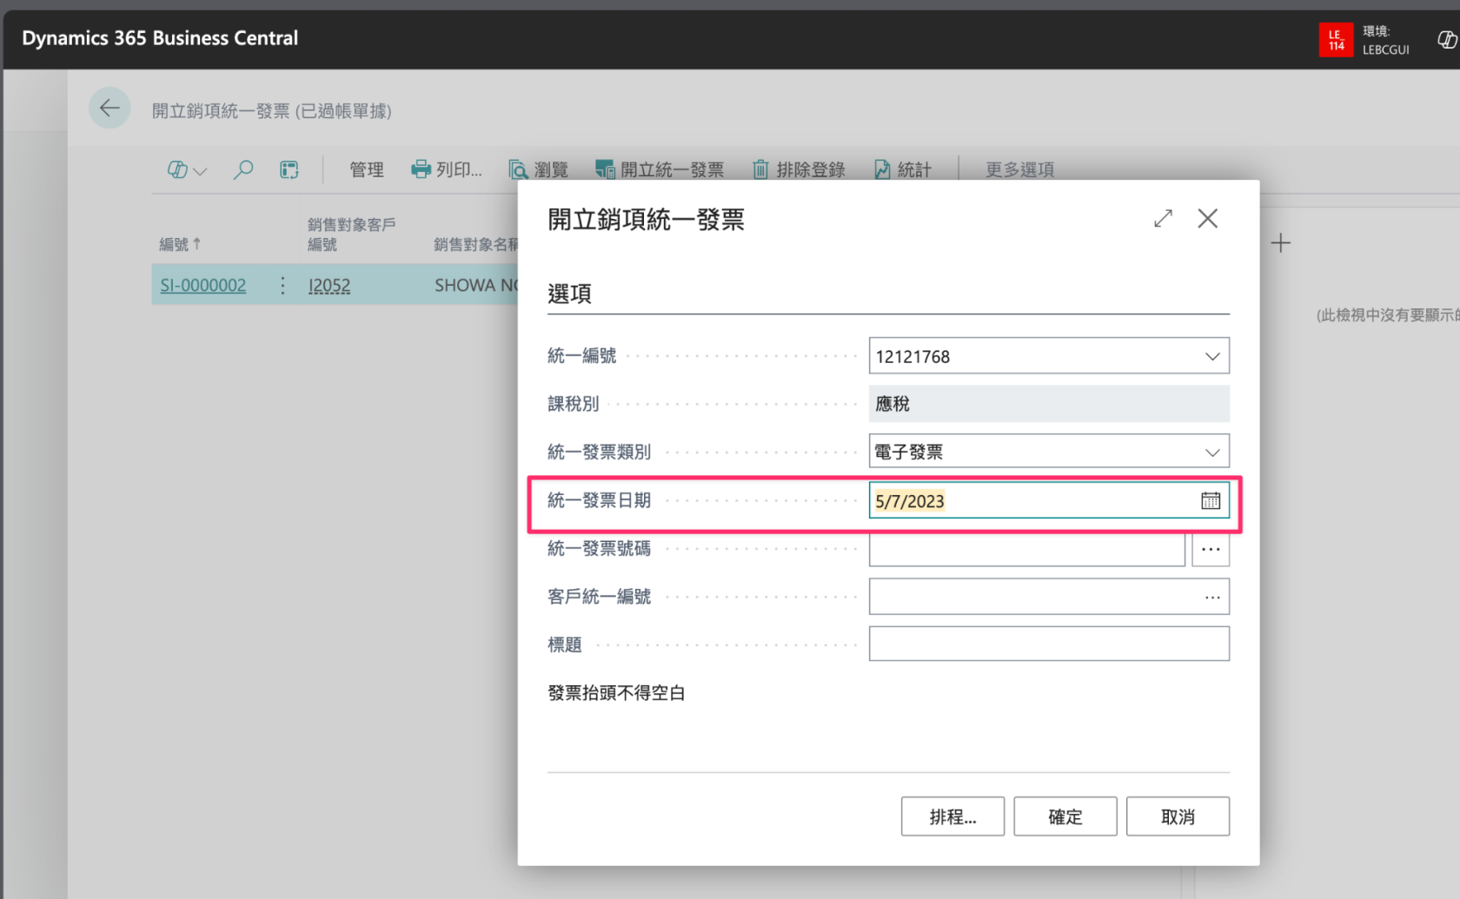Sort by 編號 column header
Screen dimensions: 1460x899
point(180,244)
